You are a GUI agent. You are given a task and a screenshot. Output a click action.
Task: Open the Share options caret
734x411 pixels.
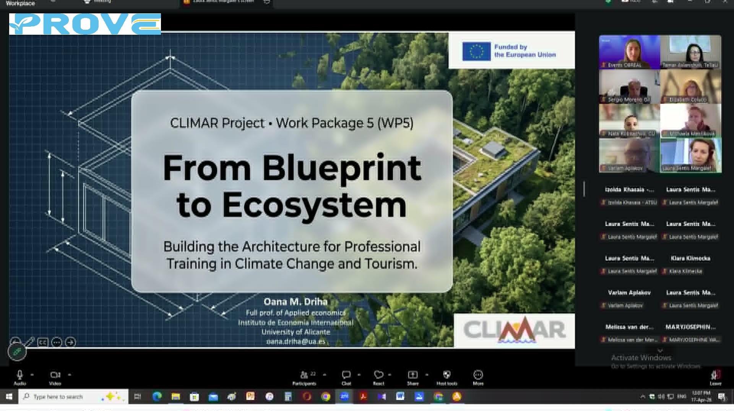tap(427, 375)
